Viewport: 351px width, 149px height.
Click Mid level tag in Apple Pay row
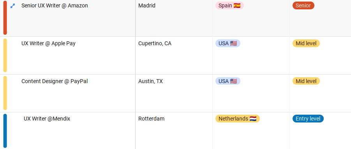click(x=306, y=43)
